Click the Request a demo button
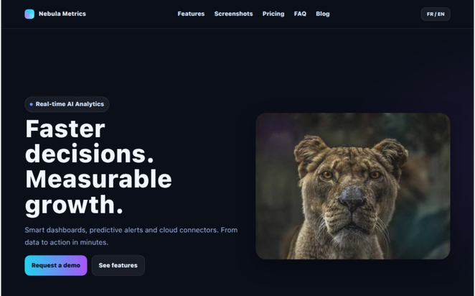Viewport: 475px width, 296px height. point(56,265)
